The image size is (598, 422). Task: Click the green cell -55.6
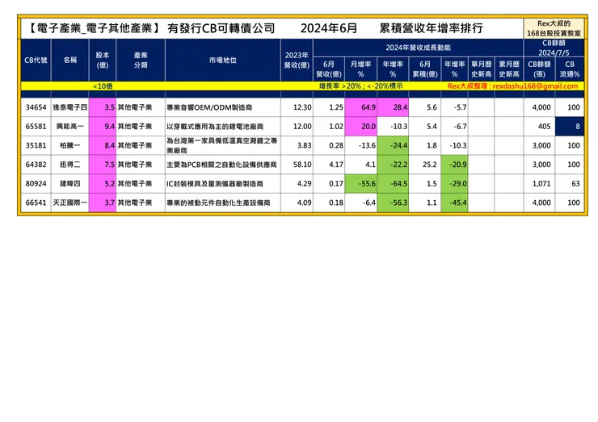[360, 184]
